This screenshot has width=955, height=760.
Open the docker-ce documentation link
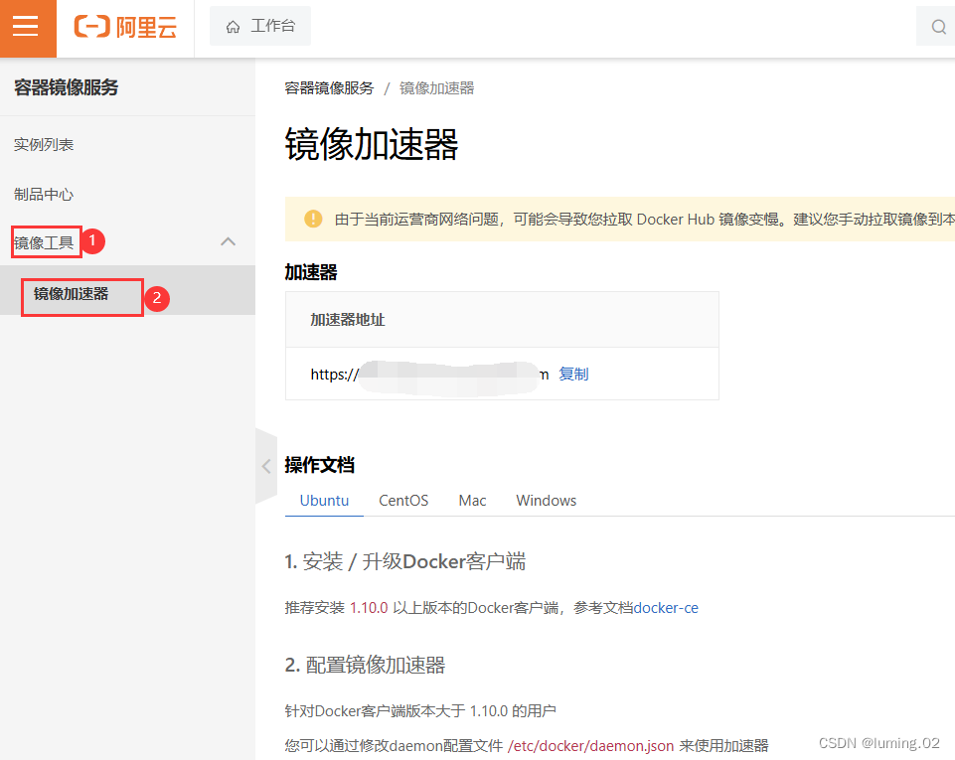pyautogui.click(x=666, y=608)
